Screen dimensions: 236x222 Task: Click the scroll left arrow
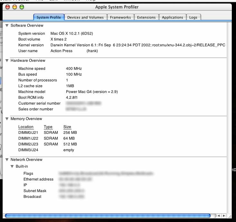point(219,216)
